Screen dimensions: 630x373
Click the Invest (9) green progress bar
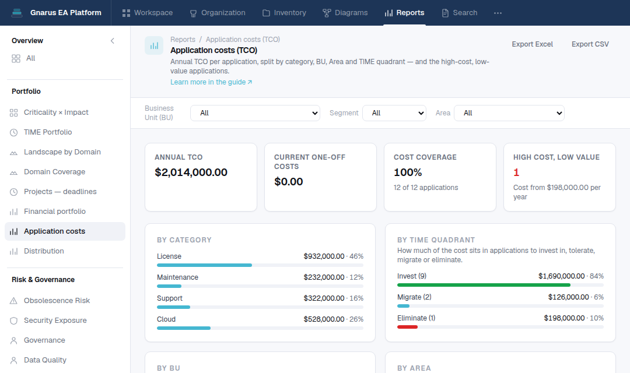tap(501, 285)
